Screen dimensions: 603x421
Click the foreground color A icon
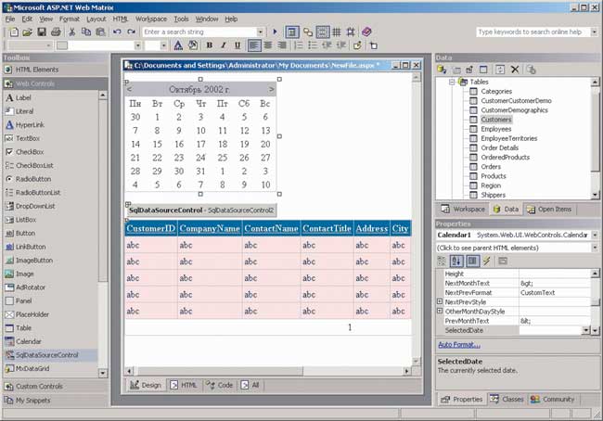[x=178, y=45]
